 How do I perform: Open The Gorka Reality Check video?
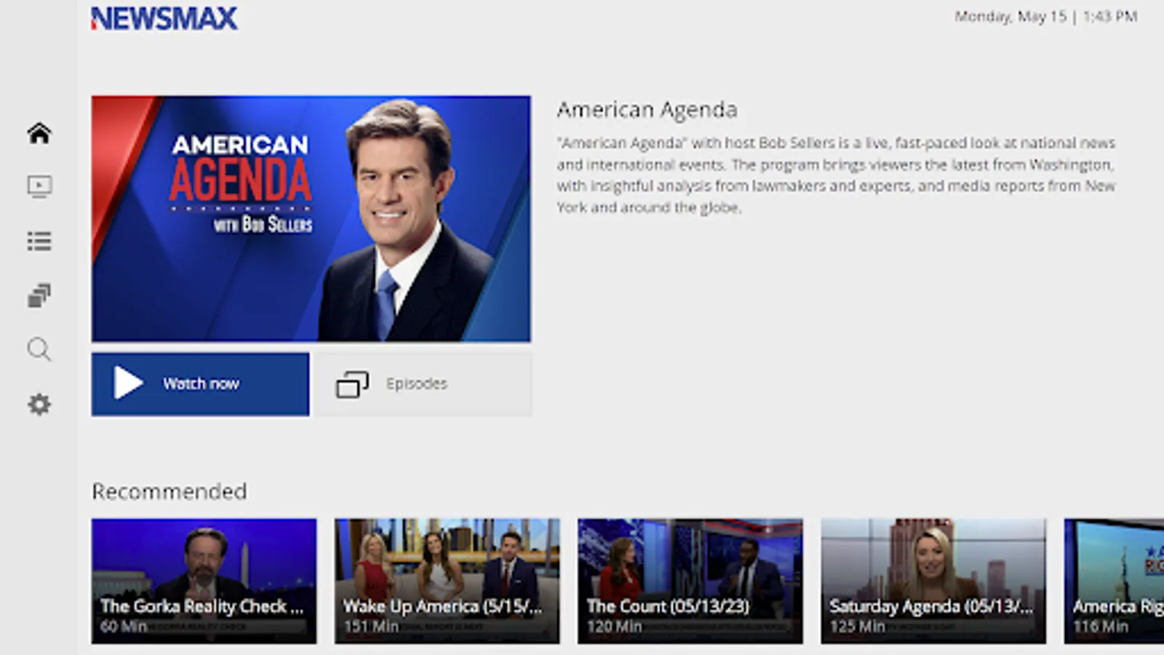click(x=204, y=581)
